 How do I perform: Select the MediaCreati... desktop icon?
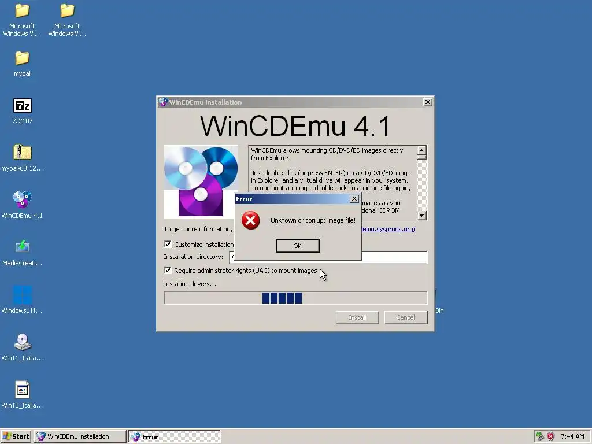pyautogui.click(x=23, y=253)
